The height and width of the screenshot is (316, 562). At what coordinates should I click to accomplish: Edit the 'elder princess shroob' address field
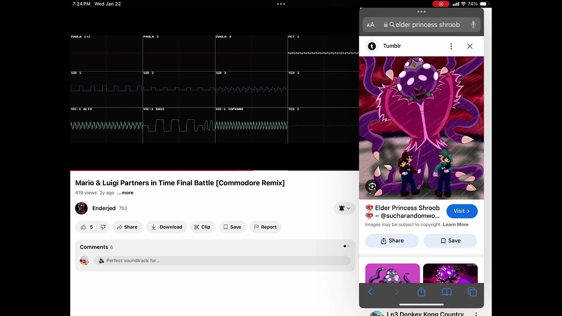point(421,25)
